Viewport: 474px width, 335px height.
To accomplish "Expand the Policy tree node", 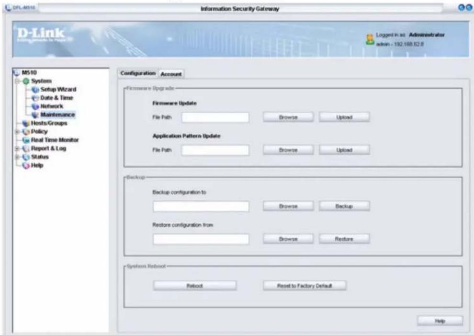I will tap(17, 132).
